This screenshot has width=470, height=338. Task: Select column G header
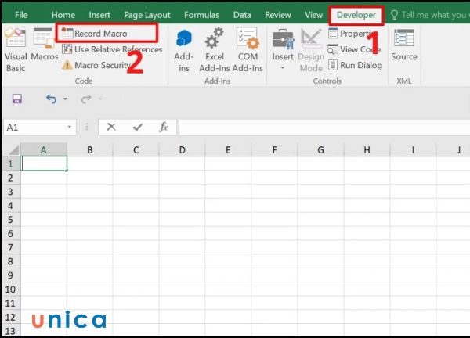coord(320,149)
